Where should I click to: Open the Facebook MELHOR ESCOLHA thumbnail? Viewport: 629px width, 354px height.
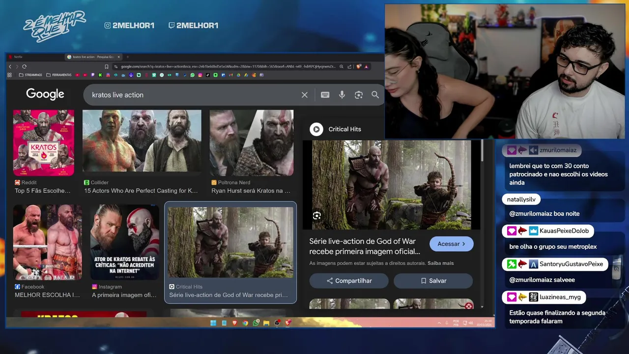point(48,242)
